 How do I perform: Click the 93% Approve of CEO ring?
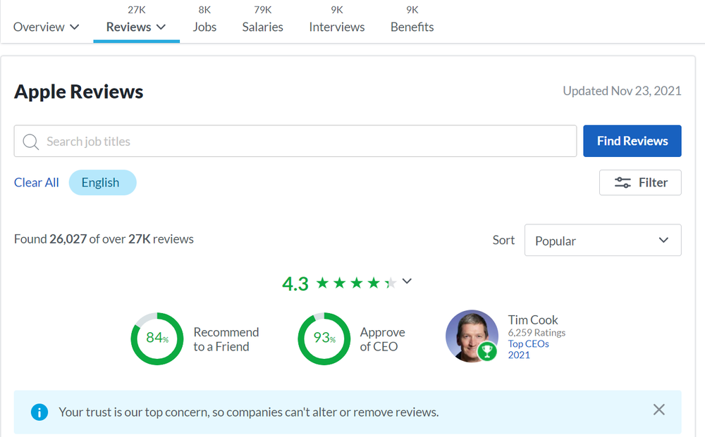[324, 338]
